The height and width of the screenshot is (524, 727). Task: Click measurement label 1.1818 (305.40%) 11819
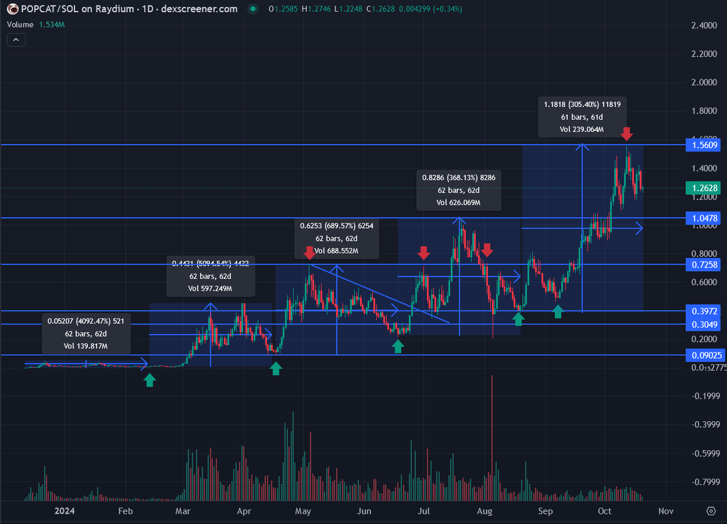pos(582,104)
